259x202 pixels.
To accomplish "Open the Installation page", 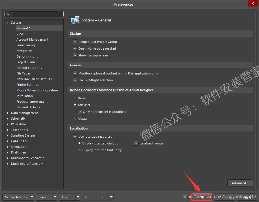I will (x=24, y=96).
